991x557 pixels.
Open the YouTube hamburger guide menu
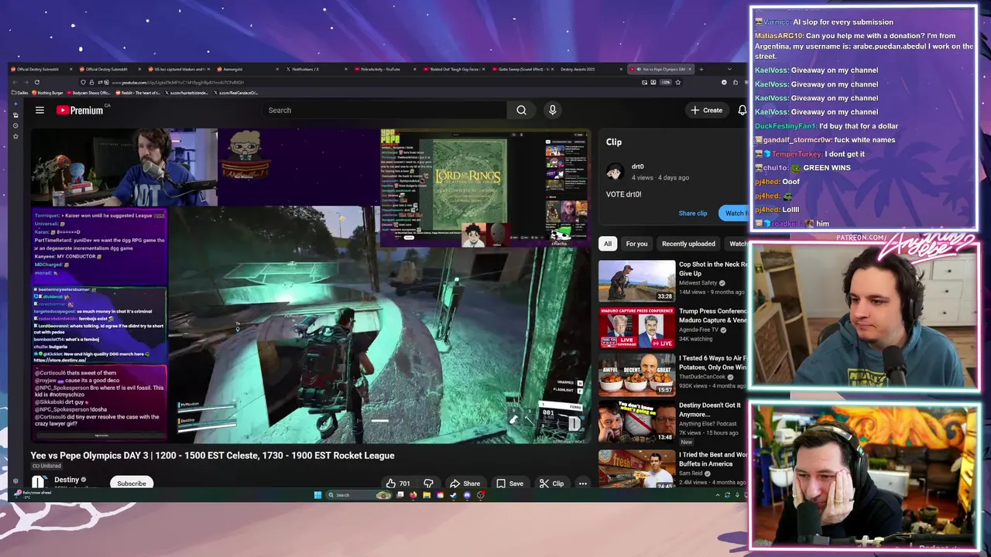tap(39, 110)
